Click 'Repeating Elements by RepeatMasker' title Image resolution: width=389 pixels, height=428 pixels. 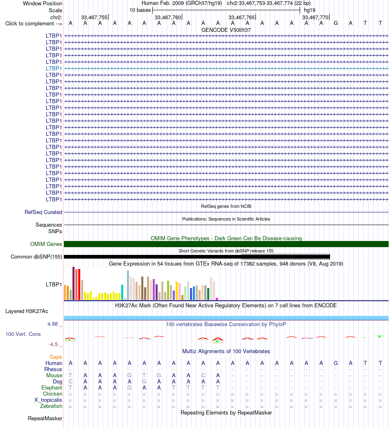226,413
